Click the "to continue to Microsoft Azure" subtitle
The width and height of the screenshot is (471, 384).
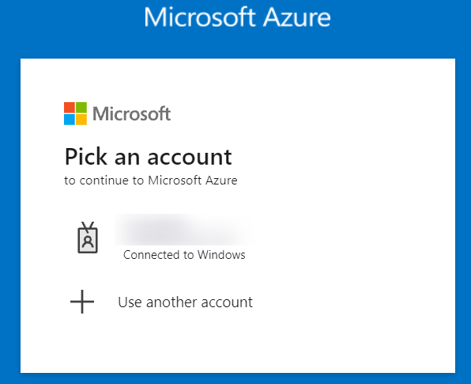pos(151,181)
